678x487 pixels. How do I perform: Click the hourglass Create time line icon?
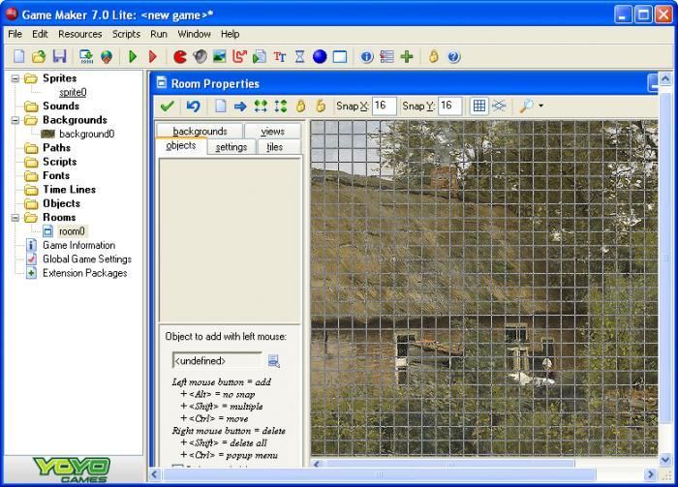(x=299, y=57)
